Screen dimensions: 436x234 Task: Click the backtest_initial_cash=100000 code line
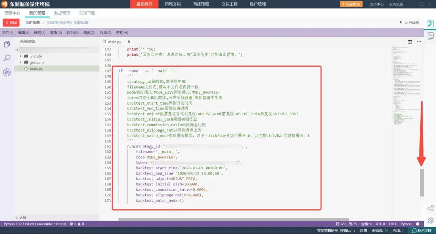168,184
